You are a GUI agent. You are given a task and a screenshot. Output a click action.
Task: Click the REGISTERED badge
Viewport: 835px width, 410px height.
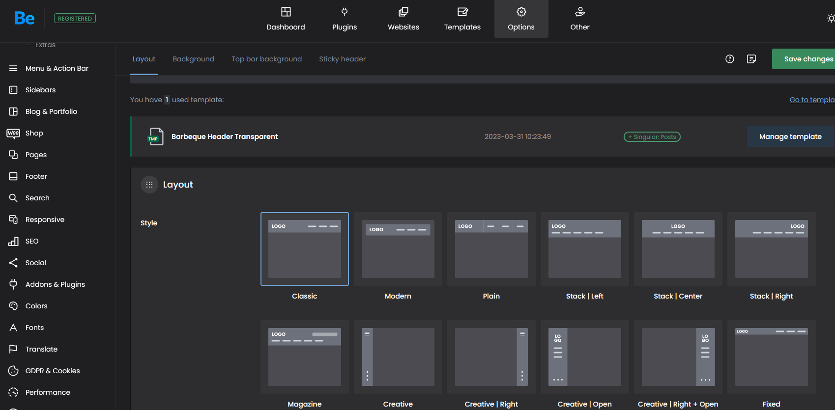click(x=75, y=19)
